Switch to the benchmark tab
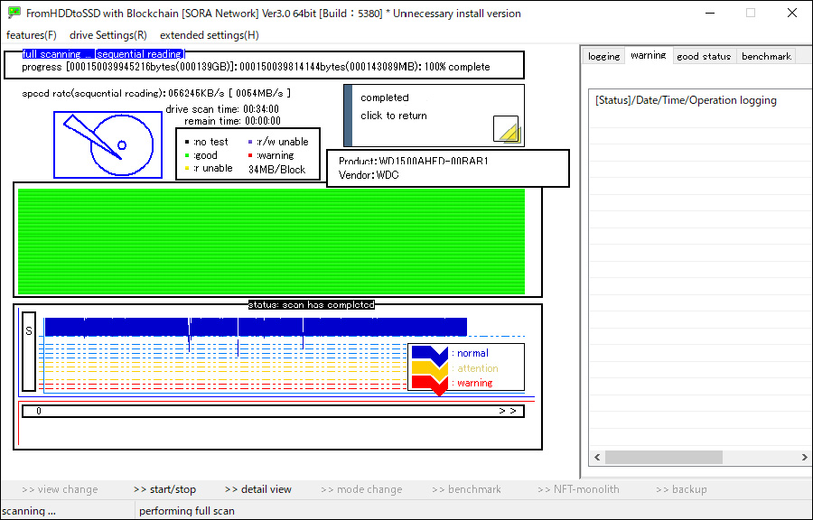Viewport: 813px width, 520px height. point(766,56)
